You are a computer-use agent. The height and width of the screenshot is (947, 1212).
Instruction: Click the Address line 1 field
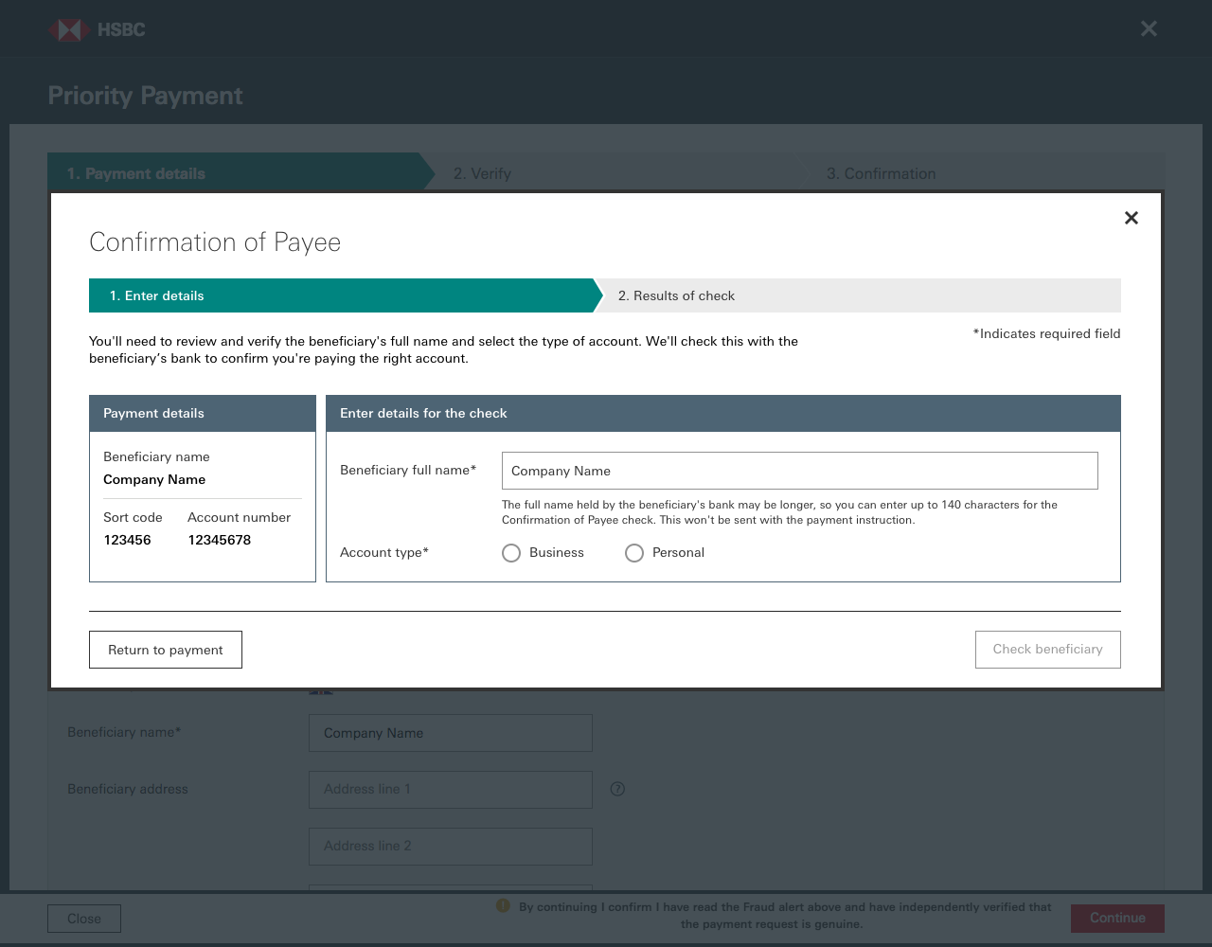click(x=450, y=789)
